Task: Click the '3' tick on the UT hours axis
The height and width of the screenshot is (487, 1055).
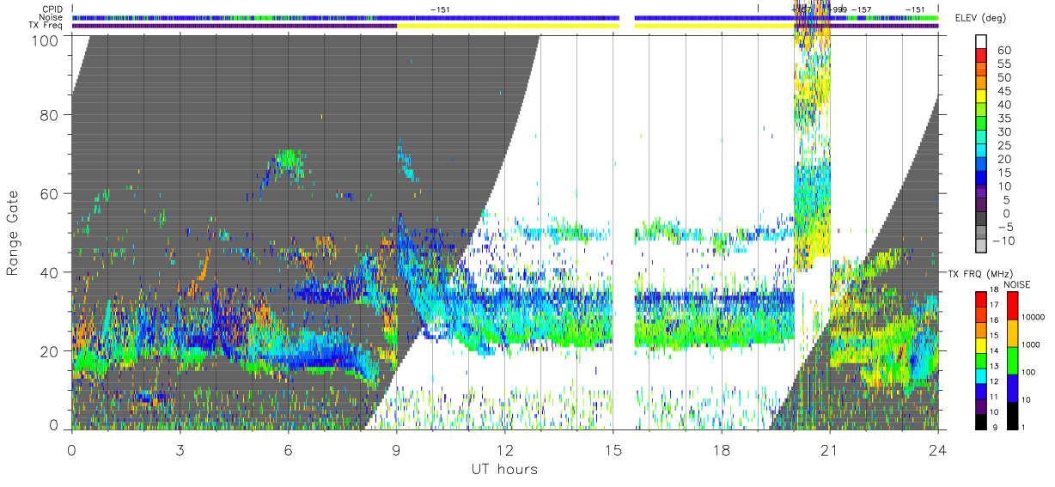Action: [180, 450]
